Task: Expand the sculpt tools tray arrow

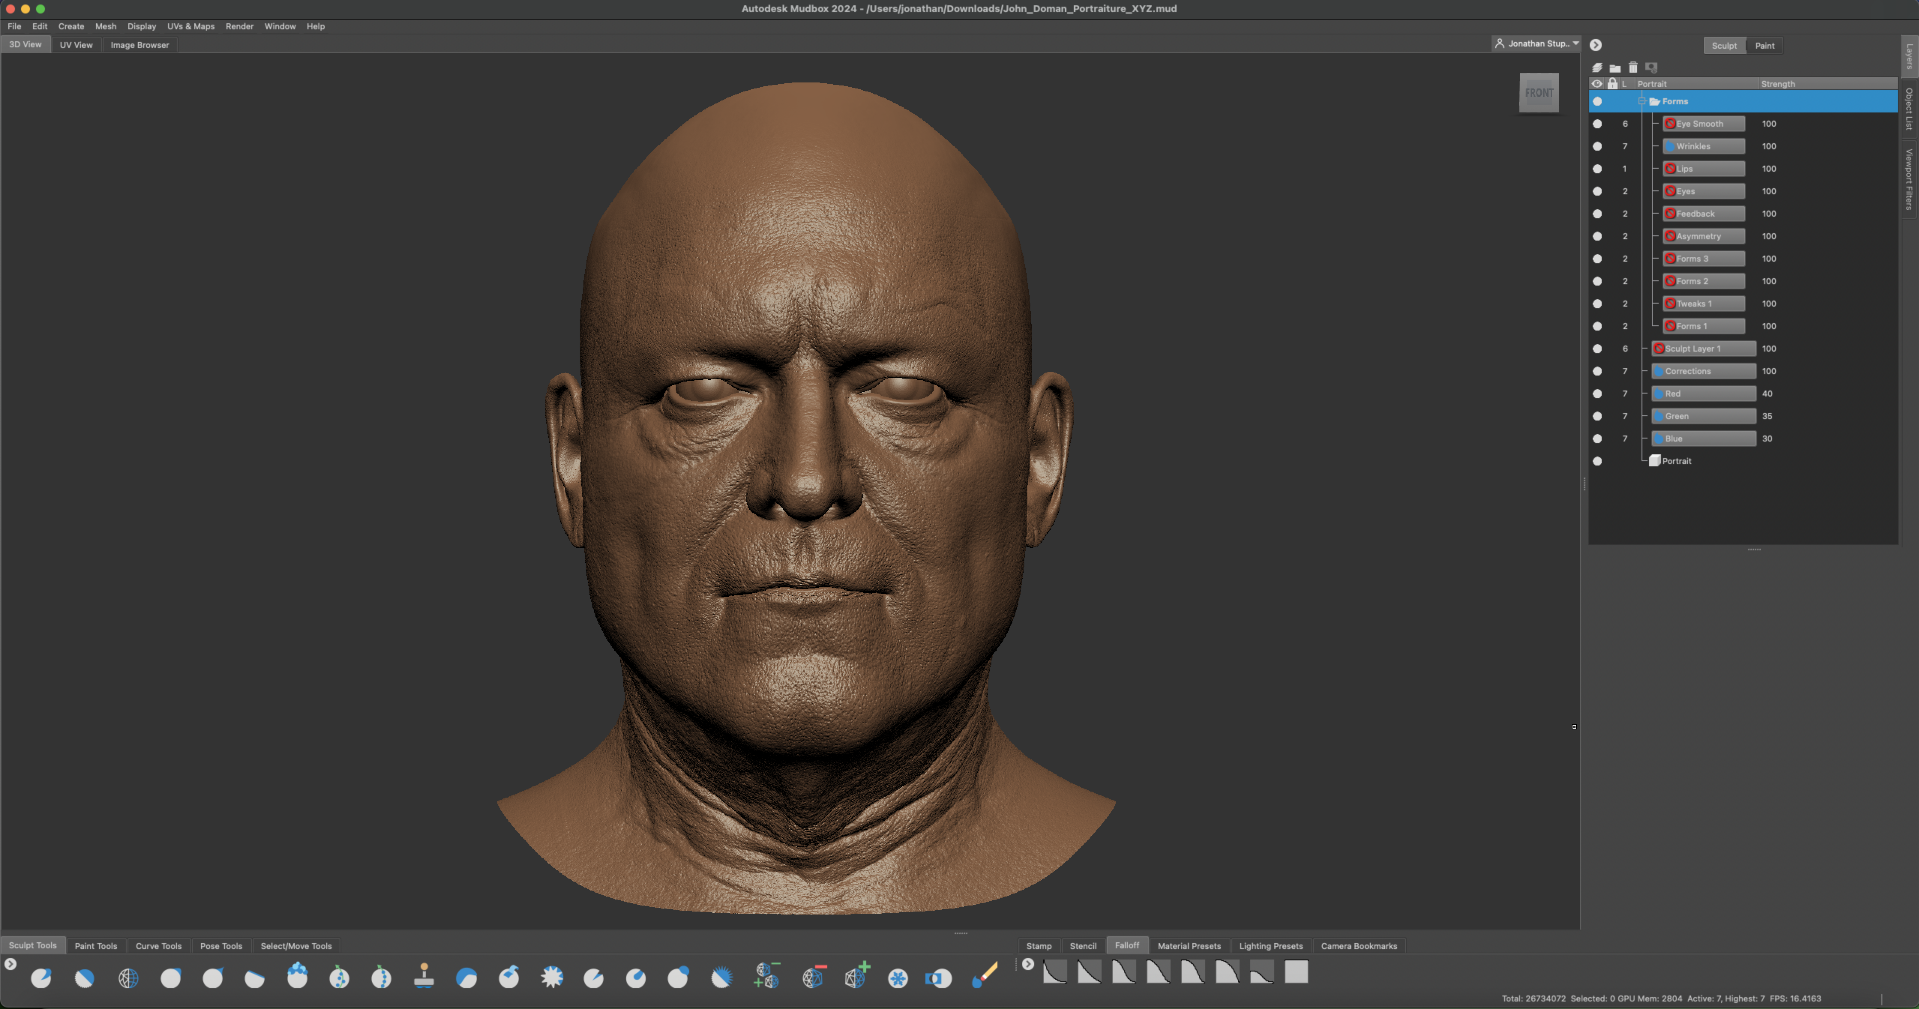Action: 10,964
